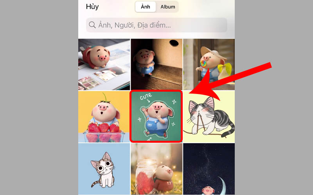The height and width of the screenshot is (195, 313).
Task: Click the CUTE chalk text on green photo
Action: point(146,97)
